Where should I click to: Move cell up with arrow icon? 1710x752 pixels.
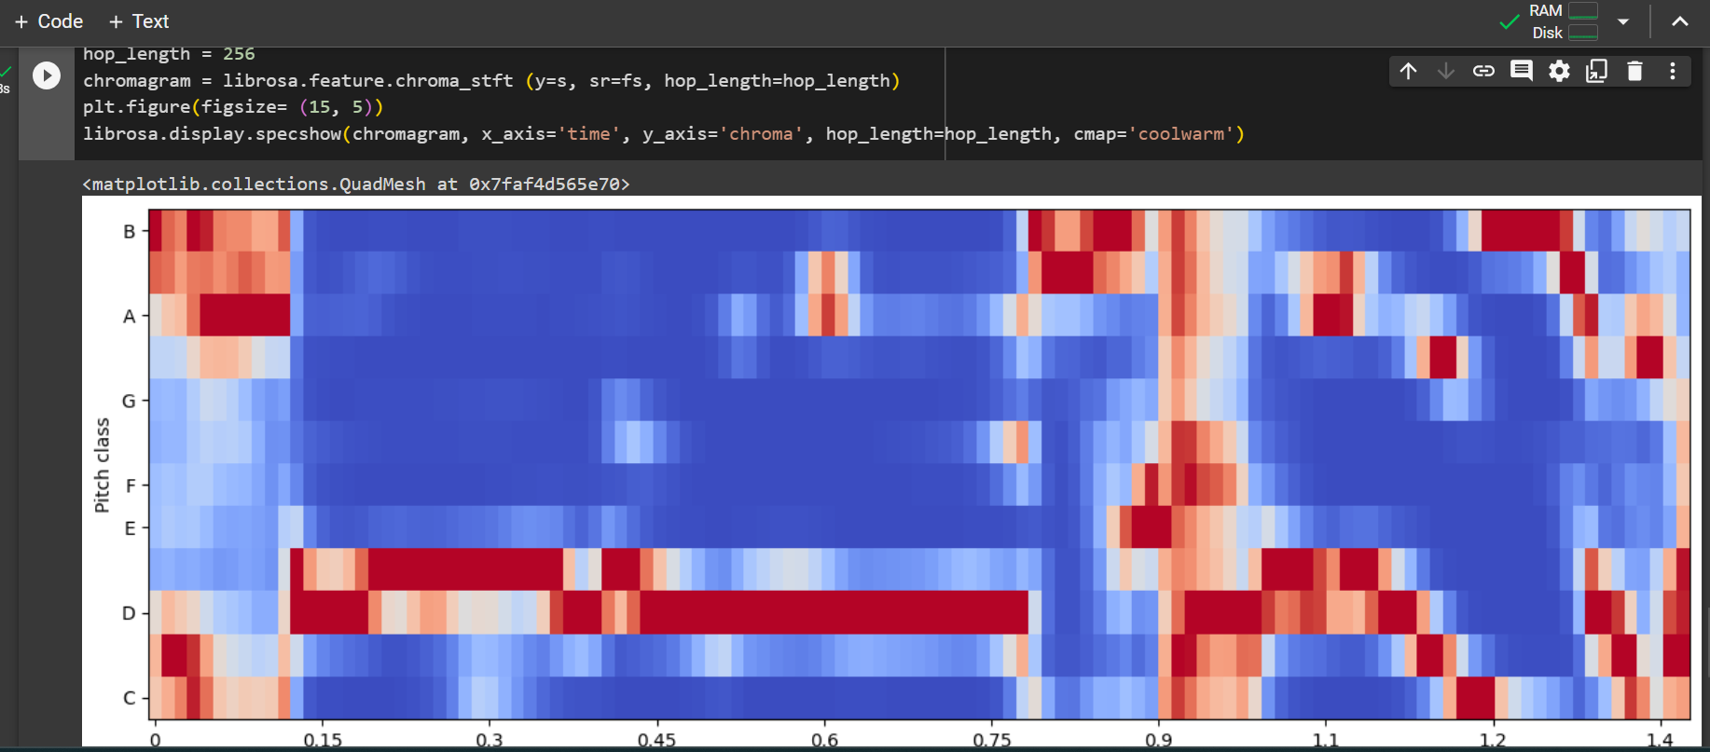click(x=1408, y=71)
